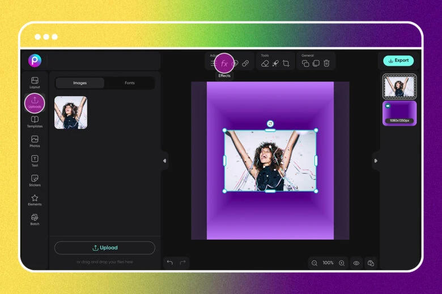This screenshot has height=294, width=442.
Task: Zoom in with the plus magnifier
Action: (342, 263)
